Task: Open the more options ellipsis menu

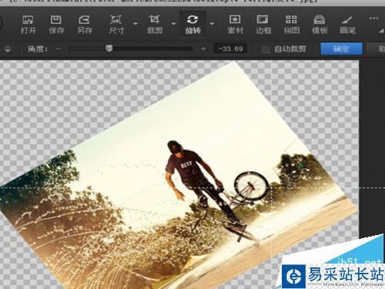Action: [373, 18]
